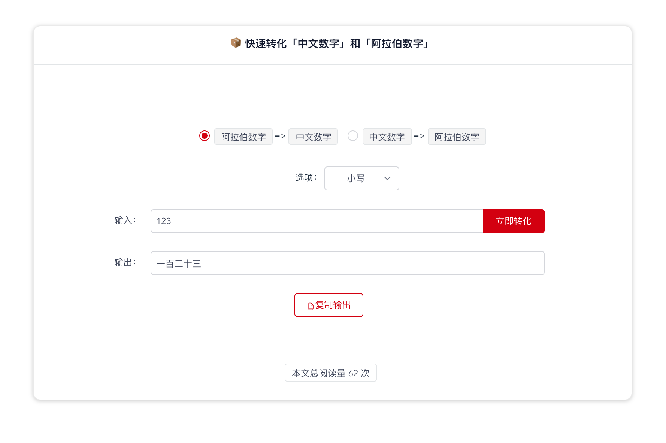Click the => arrow after first 阿拉伯数字 tag
666x443 pixels.
(x=280, y=136)
